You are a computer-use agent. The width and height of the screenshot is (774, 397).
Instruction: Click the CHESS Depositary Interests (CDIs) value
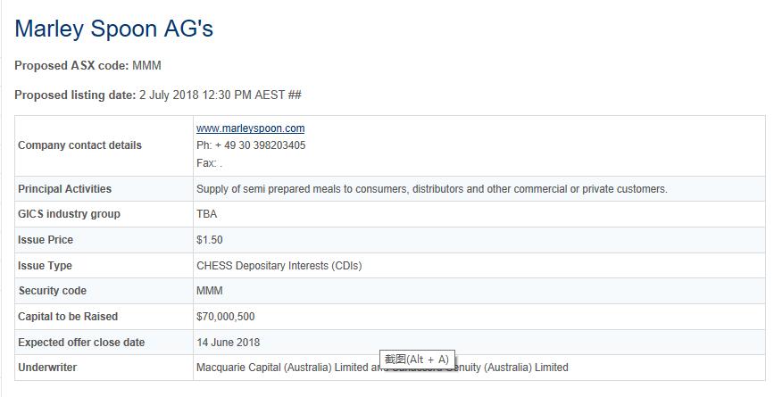tap(279, 266)
